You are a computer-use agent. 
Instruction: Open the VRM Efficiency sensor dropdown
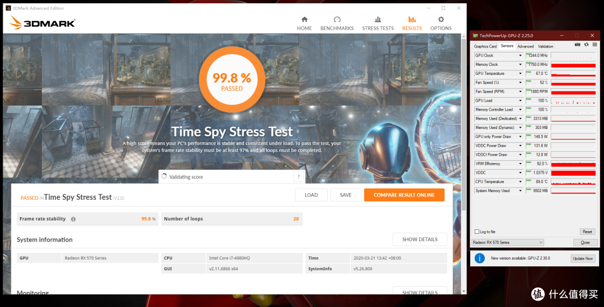pyautogui.click(x=521, y=164)
